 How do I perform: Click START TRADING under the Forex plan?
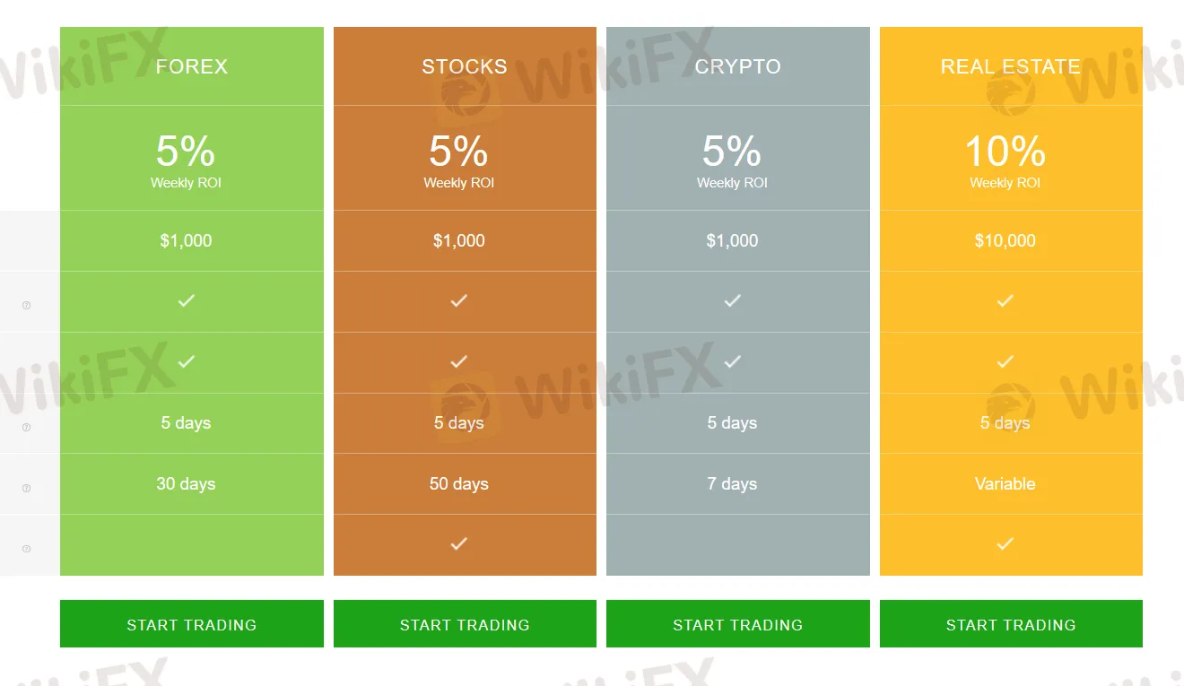pos(191,623)
